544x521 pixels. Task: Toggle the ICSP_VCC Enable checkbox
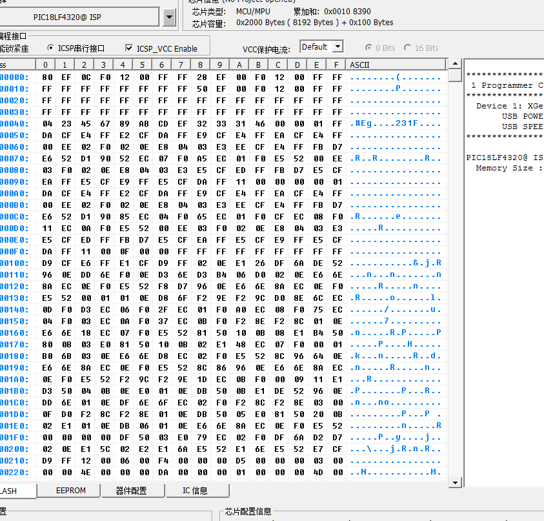click(x=129, y=48)
